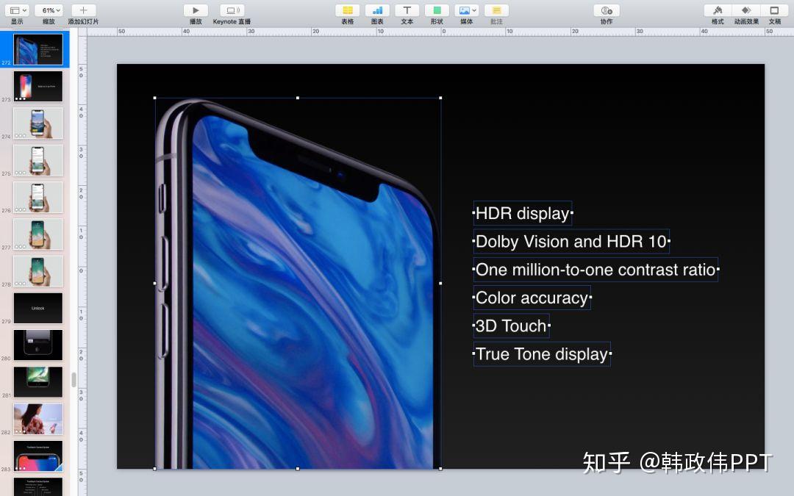Image resolution: width=794 pixels, height=496 pixels.
Task: Select the Unlock slide thumbnail in the navigator
Action: [x=37, y=308]
